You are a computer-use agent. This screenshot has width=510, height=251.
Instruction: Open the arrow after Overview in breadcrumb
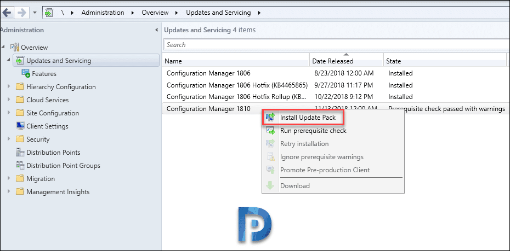point(177,13)
